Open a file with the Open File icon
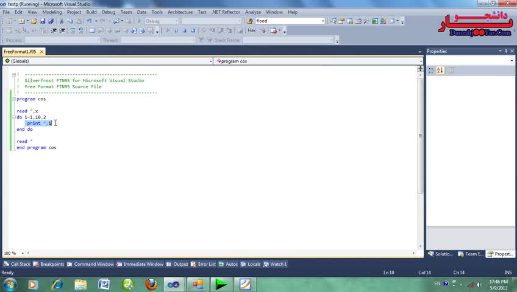The image size is (517, 292). pos(34,21)
